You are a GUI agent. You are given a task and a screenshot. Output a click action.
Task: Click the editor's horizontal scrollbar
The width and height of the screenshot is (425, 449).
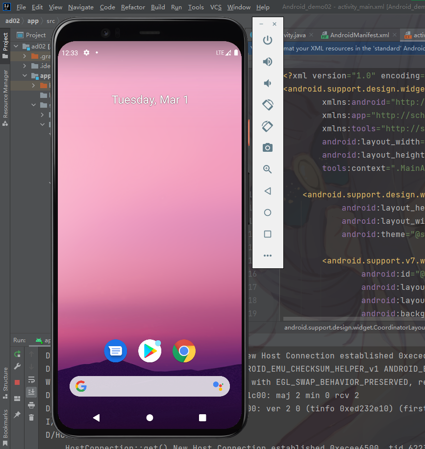354,319
